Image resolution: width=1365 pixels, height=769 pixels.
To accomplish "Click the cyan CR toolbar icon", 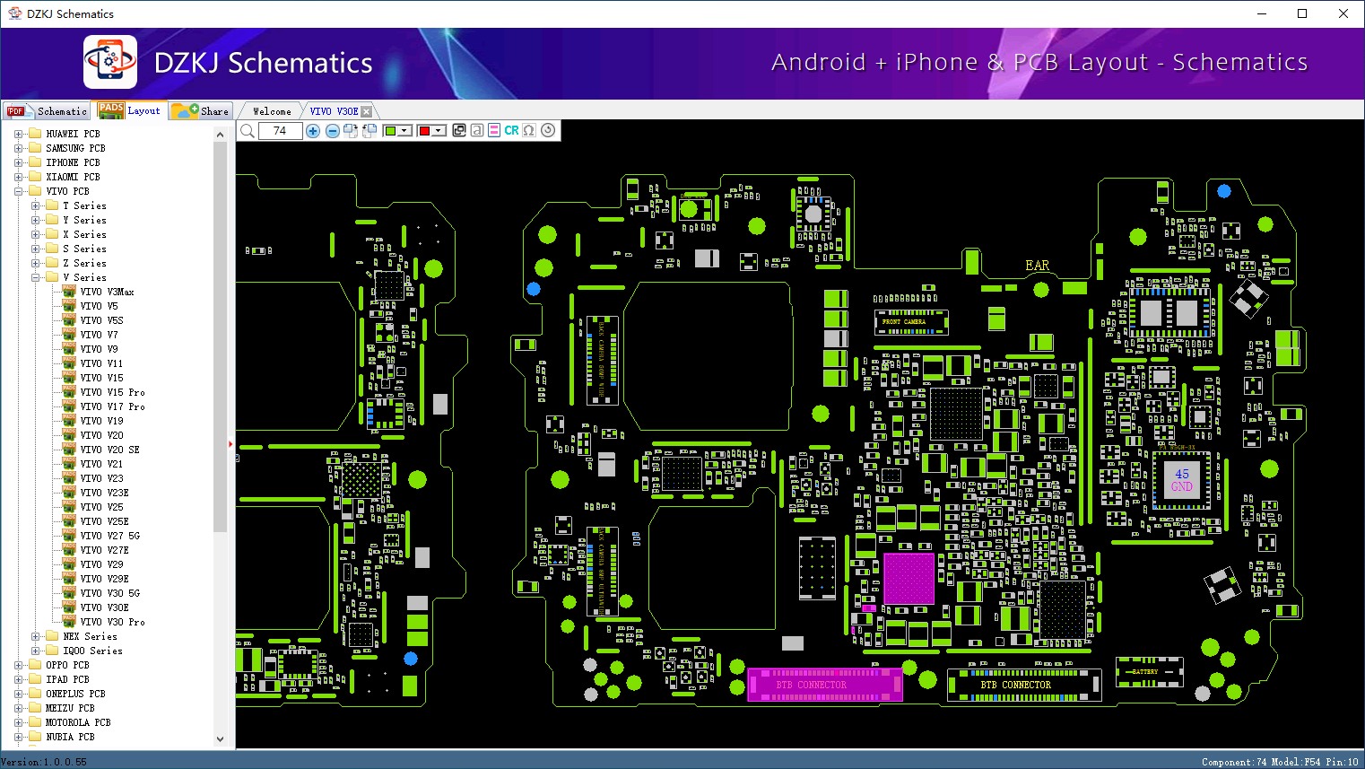I will click(x=511, y=130).
